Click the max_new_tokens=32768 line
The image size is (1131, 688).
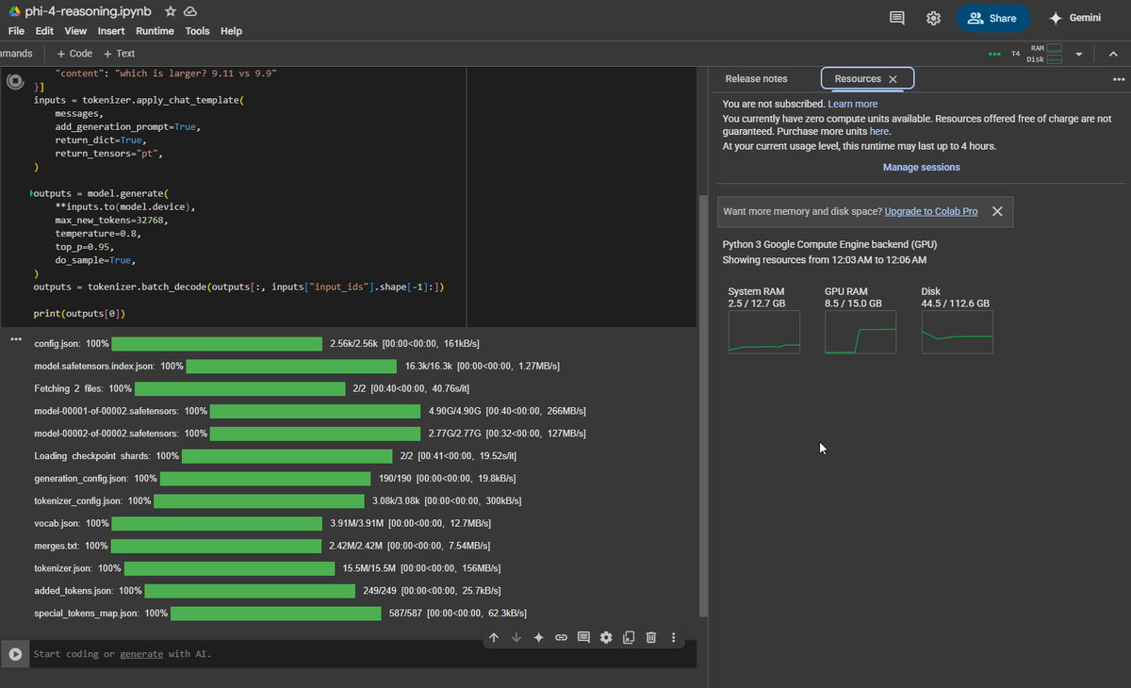(x=111, y=220)
